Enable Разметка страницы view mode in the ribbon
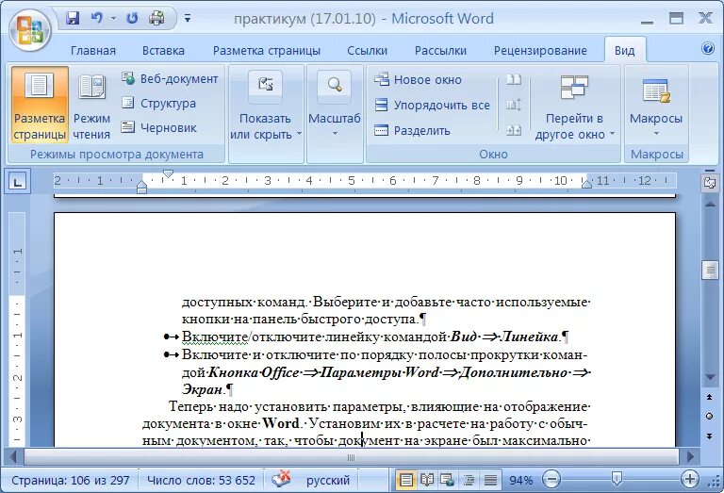724x493 pixels. 40,105
